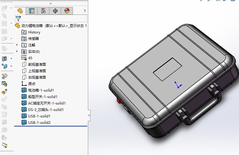
Task: Click the 实体(6) folder icon
Action: [x=24, y=52]
